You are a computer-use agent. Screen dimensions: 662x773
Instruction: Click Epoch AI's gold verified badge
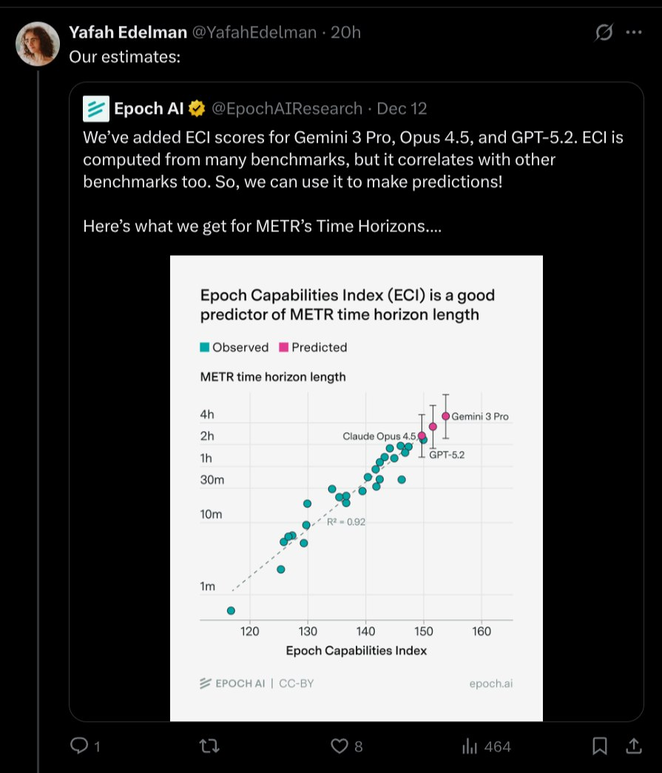point(197,109)
